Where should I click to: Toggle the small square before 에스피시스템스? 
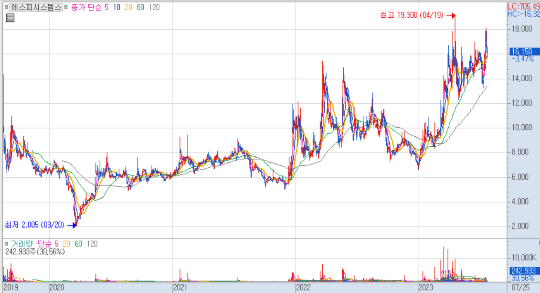[x=6, y=7]
